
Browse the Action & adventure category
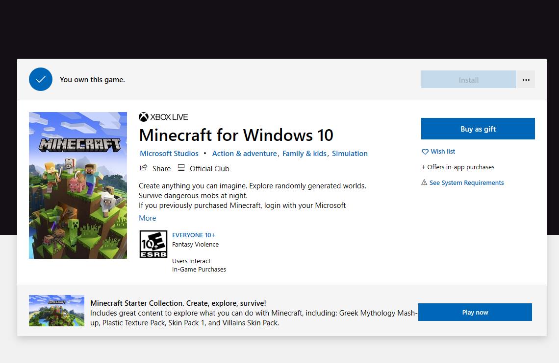pos(244,154)
